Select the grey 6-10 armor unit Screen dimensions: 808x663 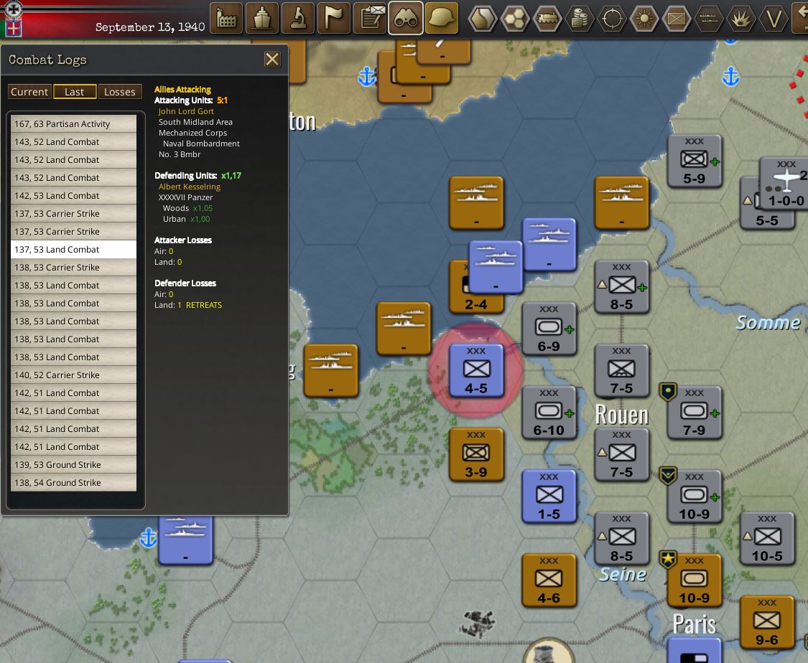click(x=549, y=413)
